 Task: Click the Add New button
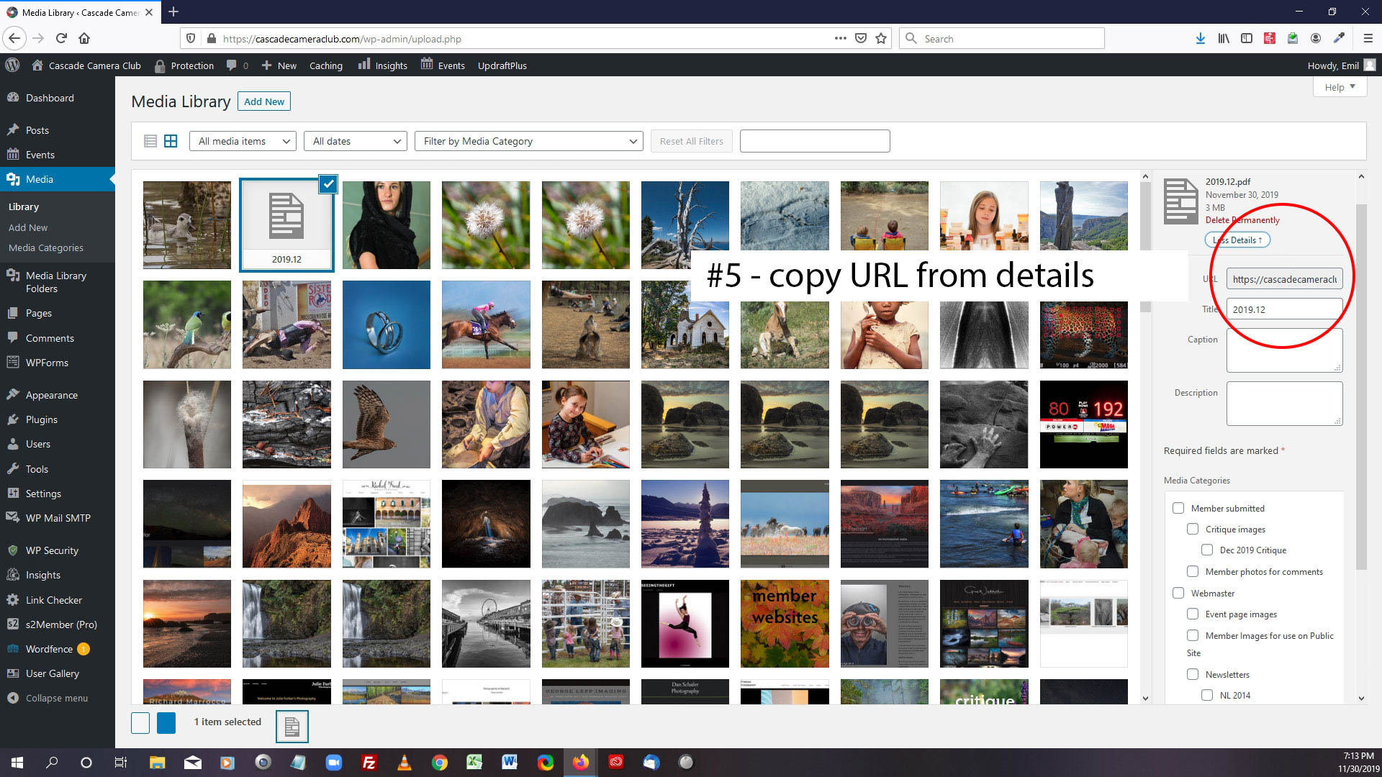pos(264,101)
